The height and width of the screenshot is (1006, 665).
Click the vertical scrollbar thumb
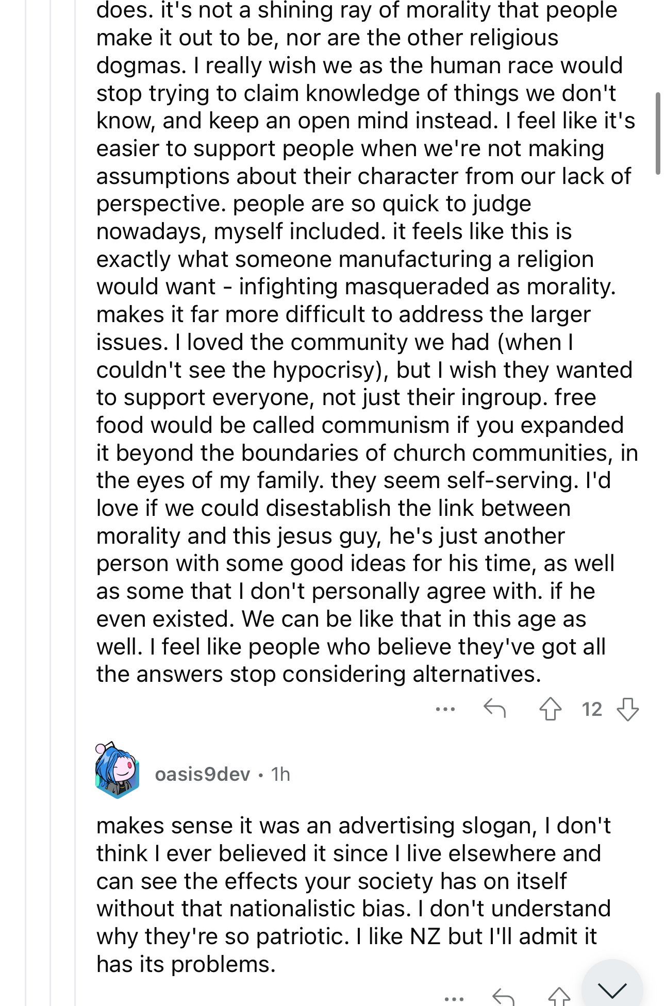[658, 134]
